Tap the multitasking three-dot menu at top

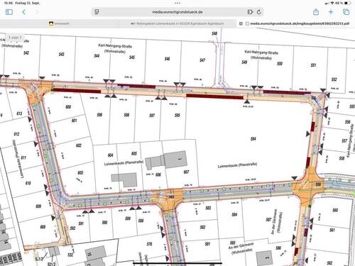177,3
